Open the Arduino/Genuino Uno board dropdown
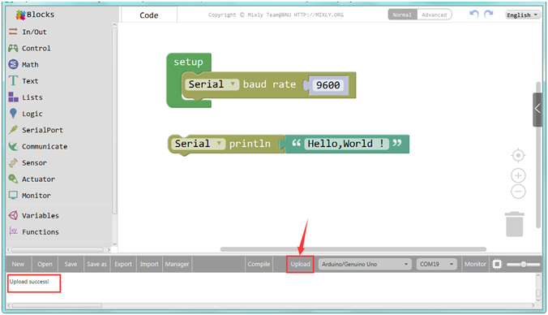The width and height of the screenshot is (548, 315). pyautogui.click(x=365, y=264)
